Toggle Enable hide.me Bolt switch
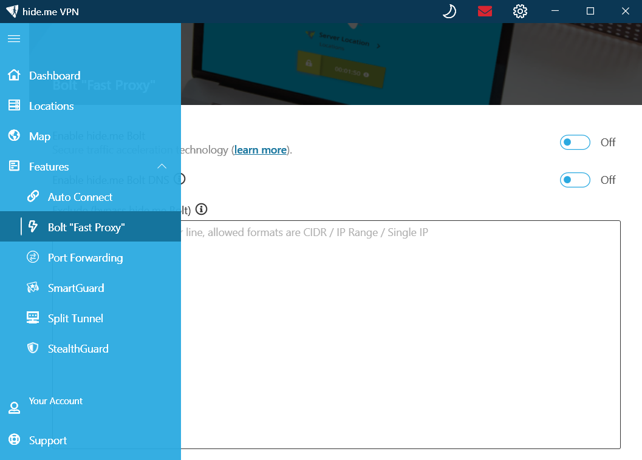The image size is (642, 460). point(575,143)
